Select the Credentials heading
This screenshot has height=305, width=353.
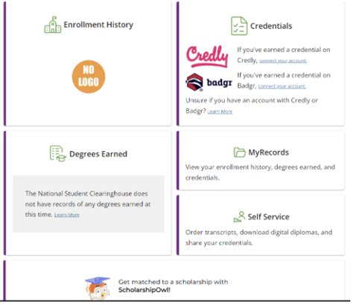tap(271, 26)
